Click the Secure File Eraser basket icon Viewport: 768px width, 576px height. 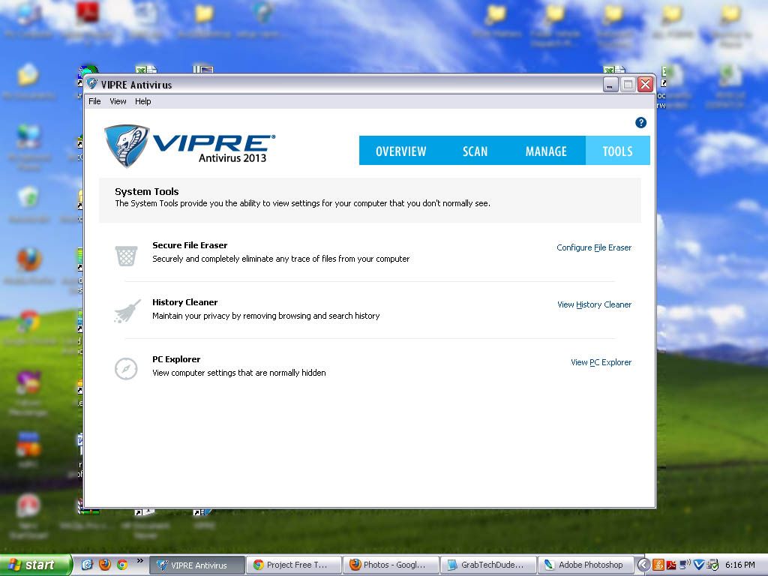(126, 256)
